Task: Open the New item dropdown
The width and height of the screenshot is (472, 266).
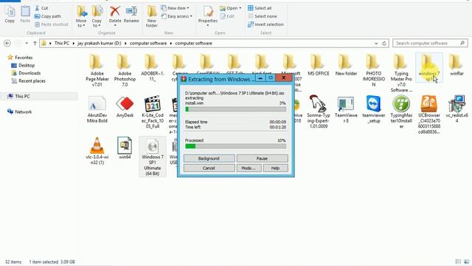Action: click(x=175, y=8)
